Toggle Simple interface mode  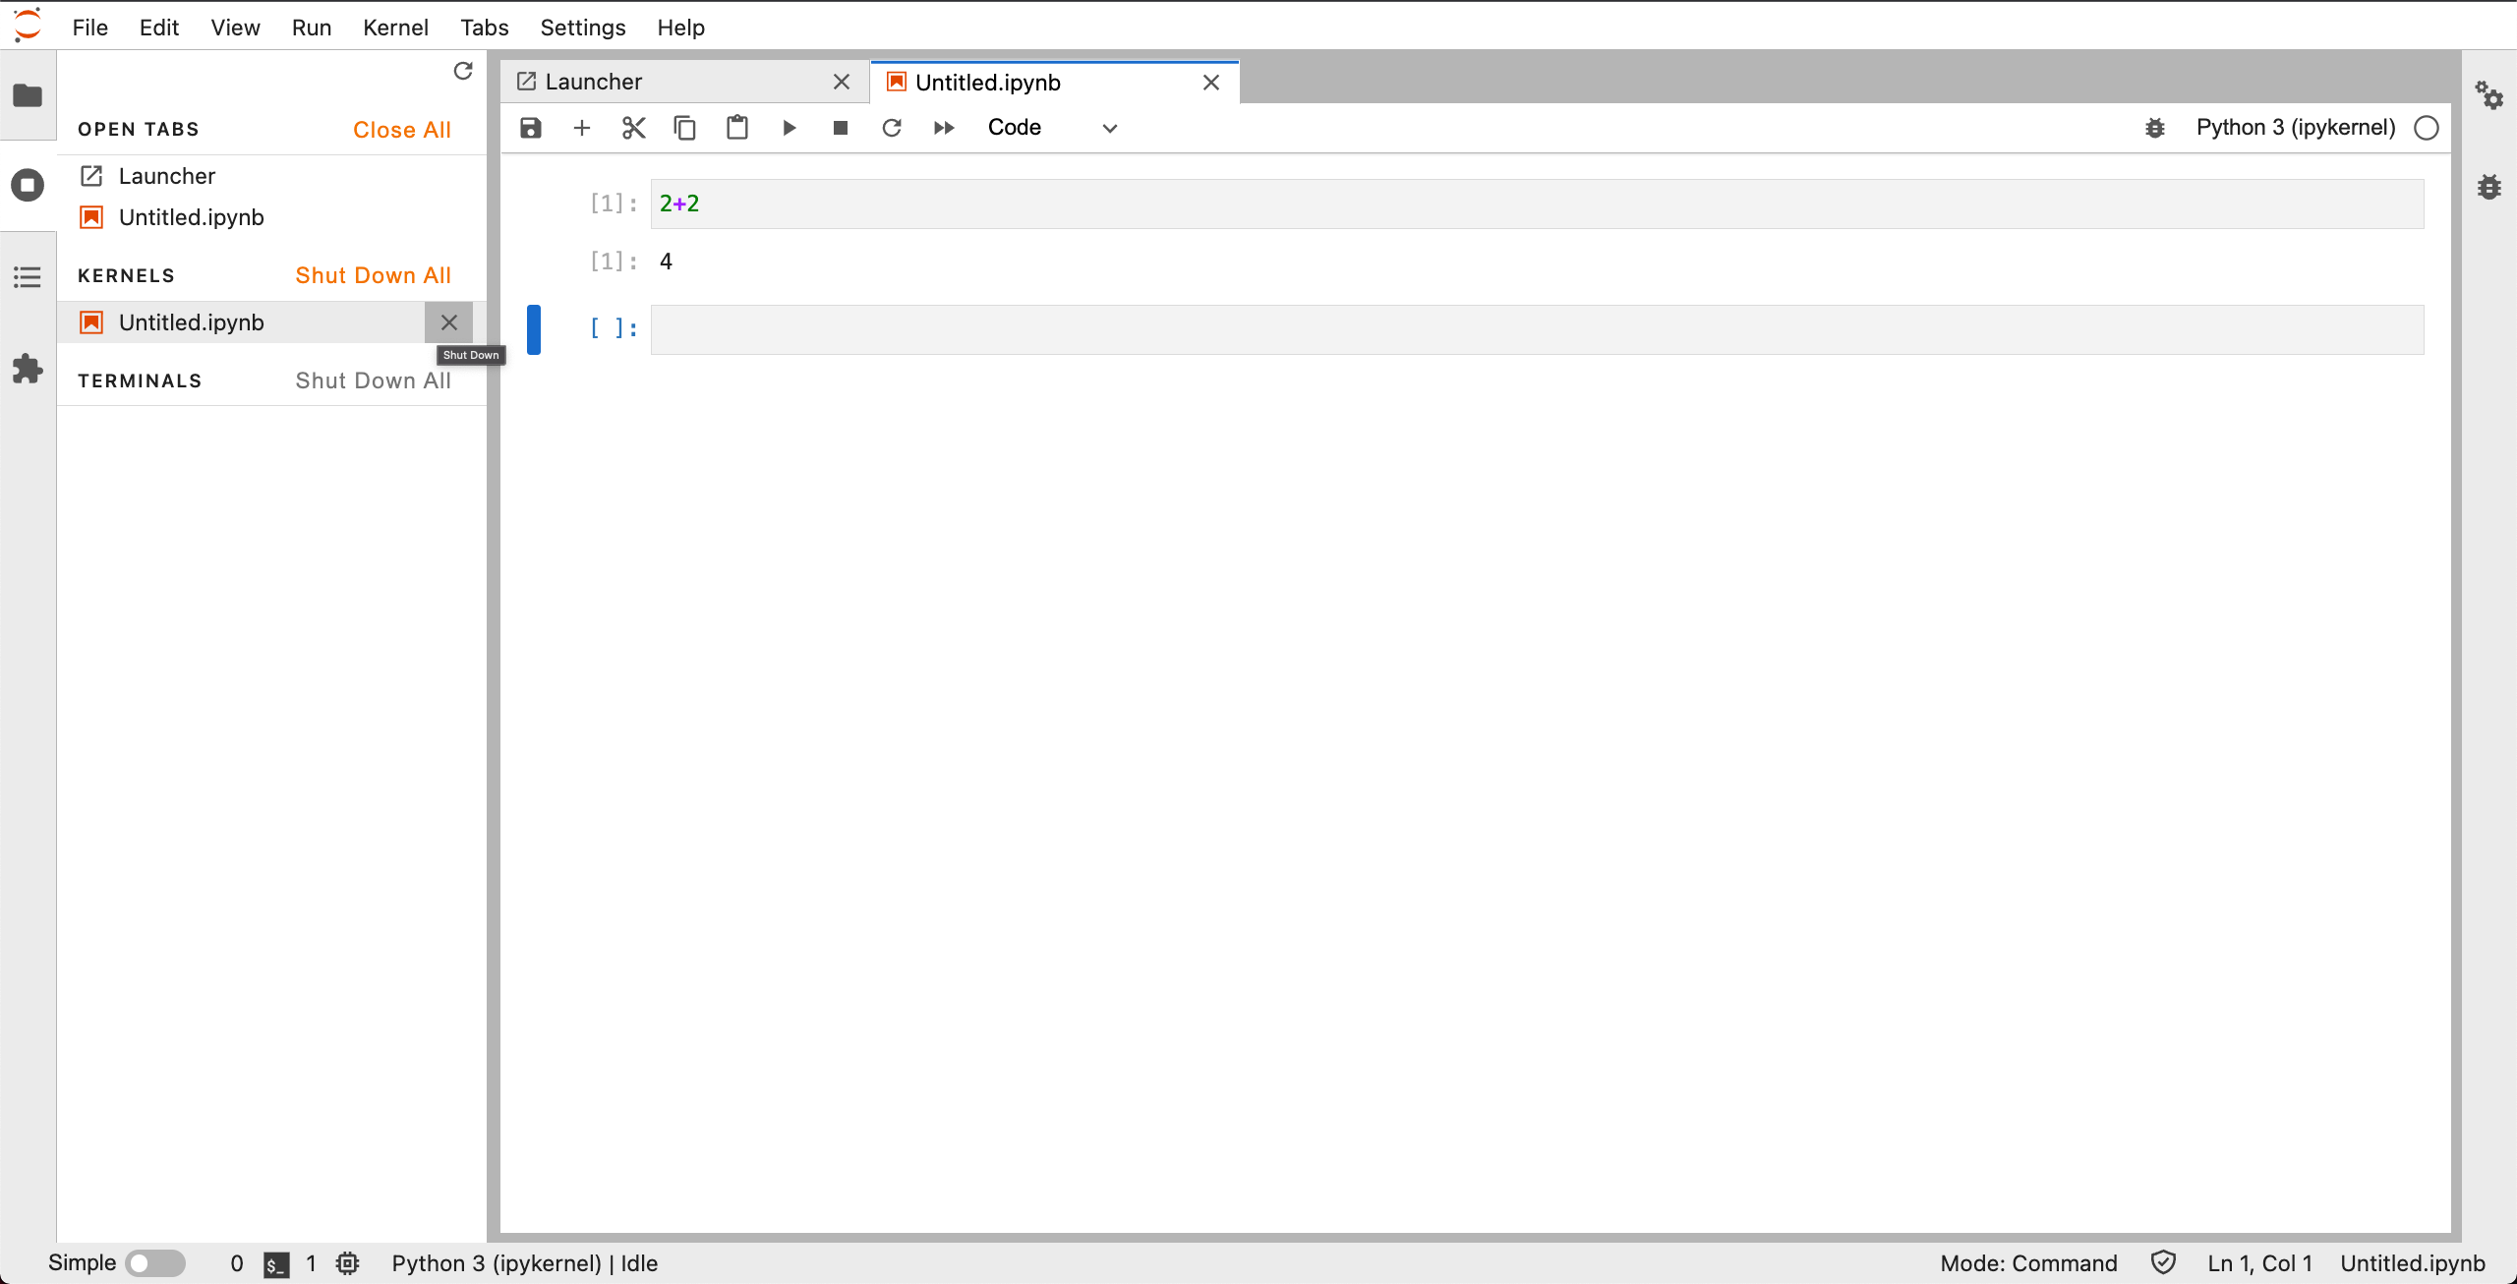155,1262
